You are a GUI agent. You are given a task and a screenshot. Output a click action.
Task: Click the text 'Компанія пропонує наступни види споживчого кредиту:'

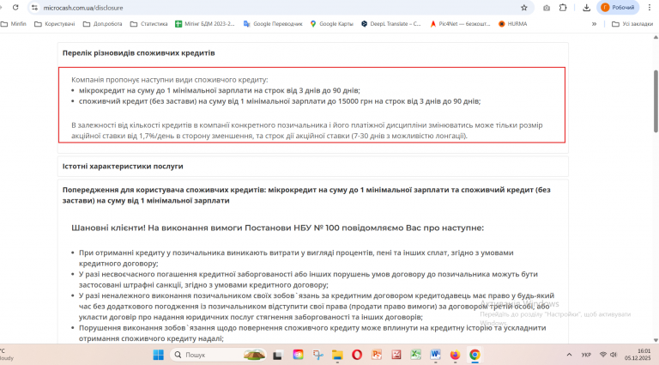pyautogui.click(x=169, y=80)
